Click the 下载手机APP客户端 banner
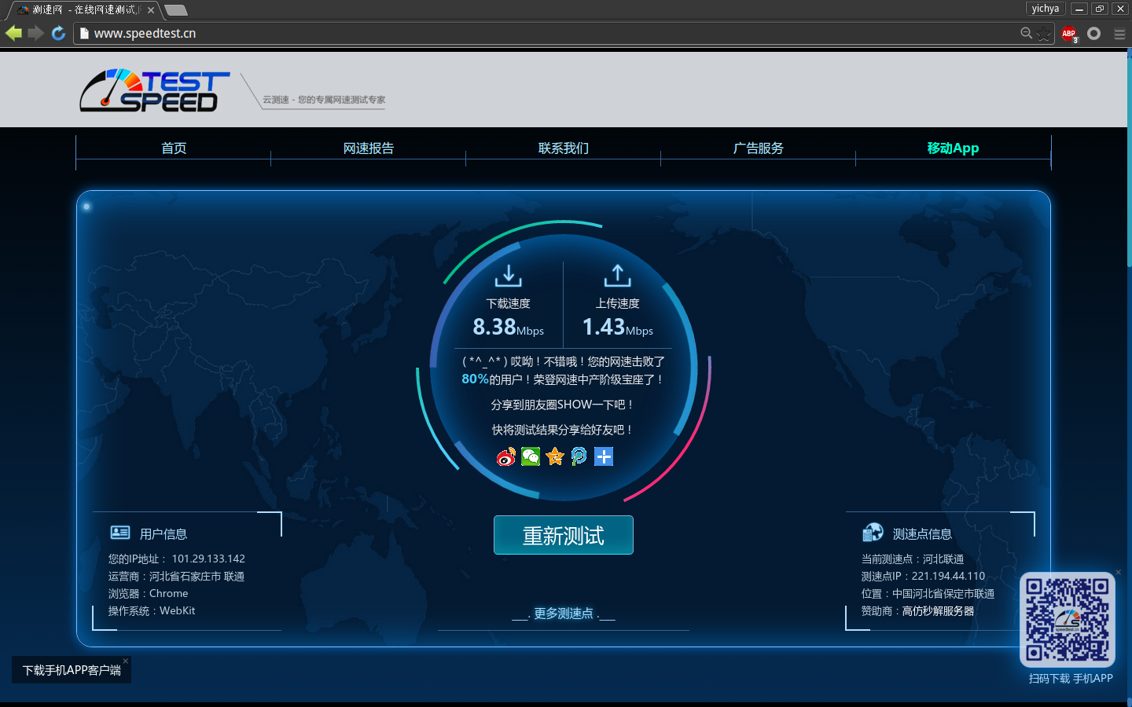Viewport: 1132px width, 707px height. tap(72, 670)
